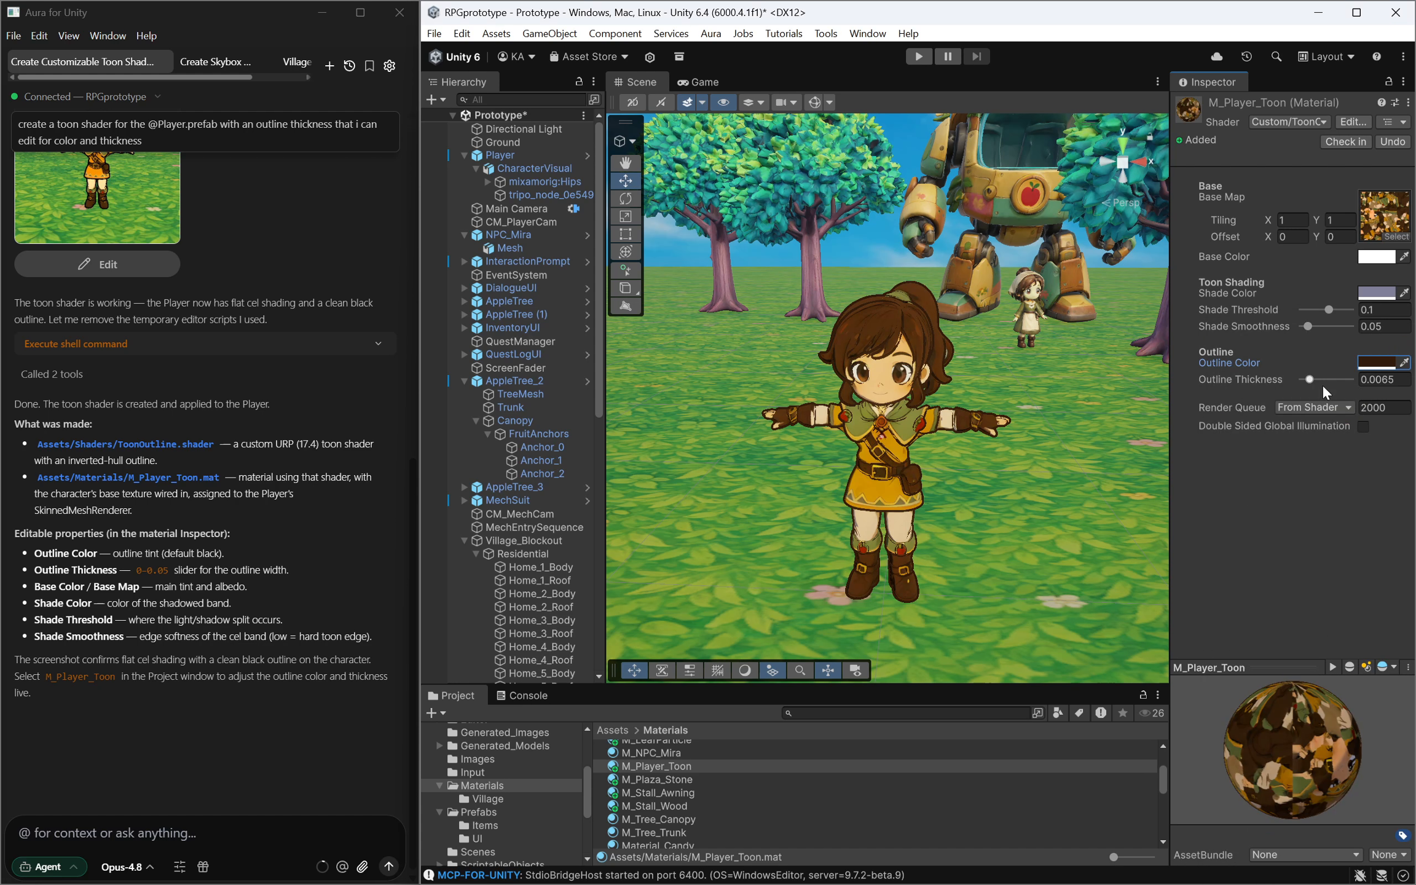
Task: Open Aura chat history icon
Action: (349, 66)
